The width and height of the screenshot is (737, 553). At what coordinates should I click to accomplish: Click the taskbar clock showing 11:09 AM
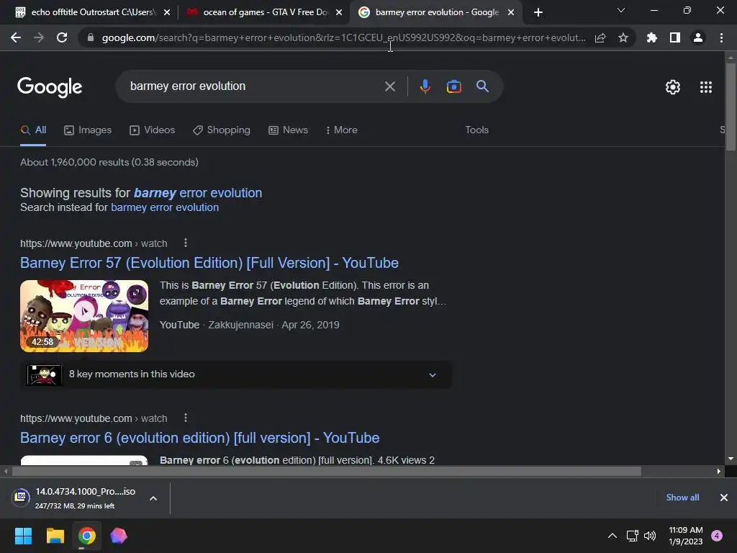pyautogui.click(x=686, y=536)
